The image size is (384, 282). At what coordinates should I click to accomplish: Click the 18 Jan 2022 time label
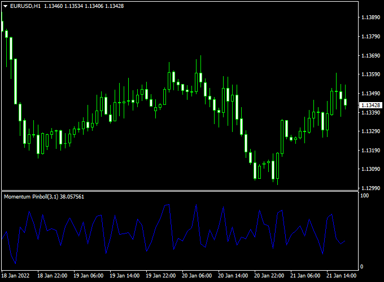[x=15, y=276]
